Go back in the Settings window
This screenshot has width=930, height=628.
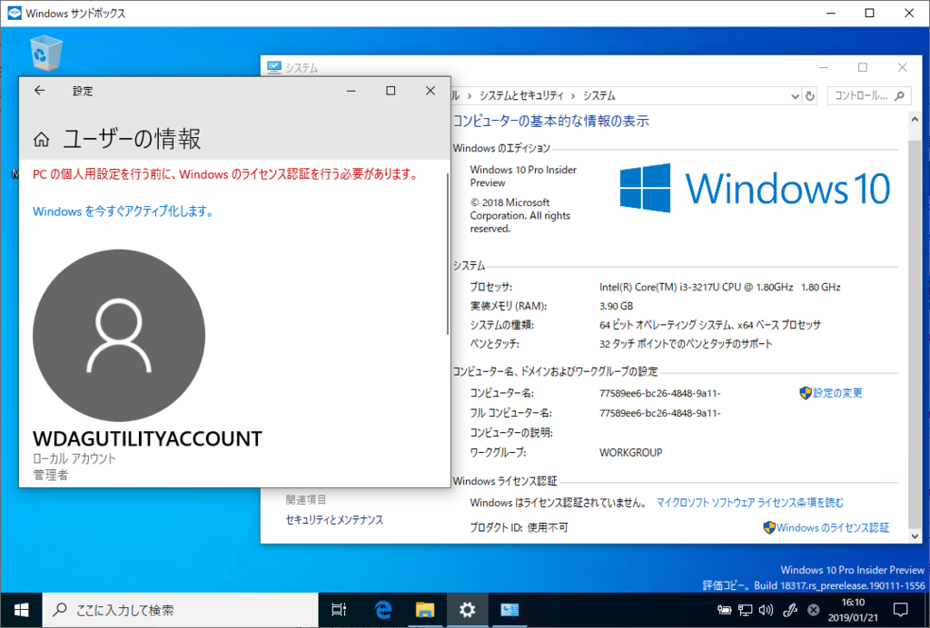[x=40, y=91]
